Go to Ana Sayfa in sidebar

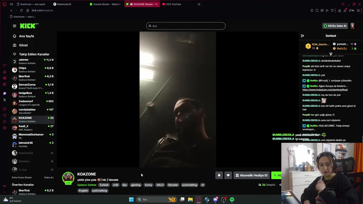[x=26, y=36]
